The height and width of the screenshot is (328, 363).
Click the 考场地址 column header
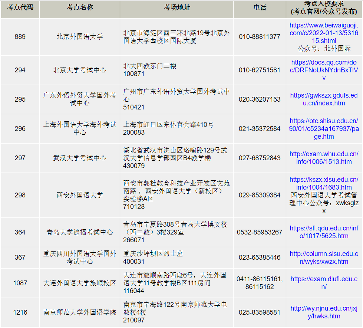click(177, 7)
